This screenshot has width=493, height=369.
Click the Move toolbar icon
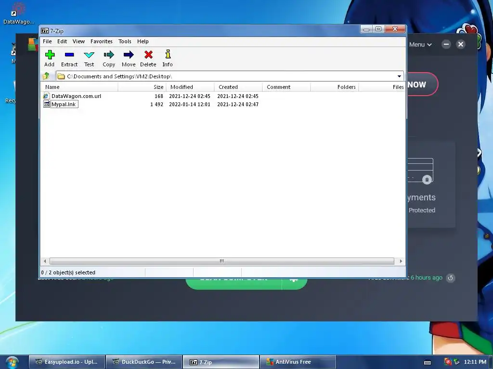[x=128, y=55]
